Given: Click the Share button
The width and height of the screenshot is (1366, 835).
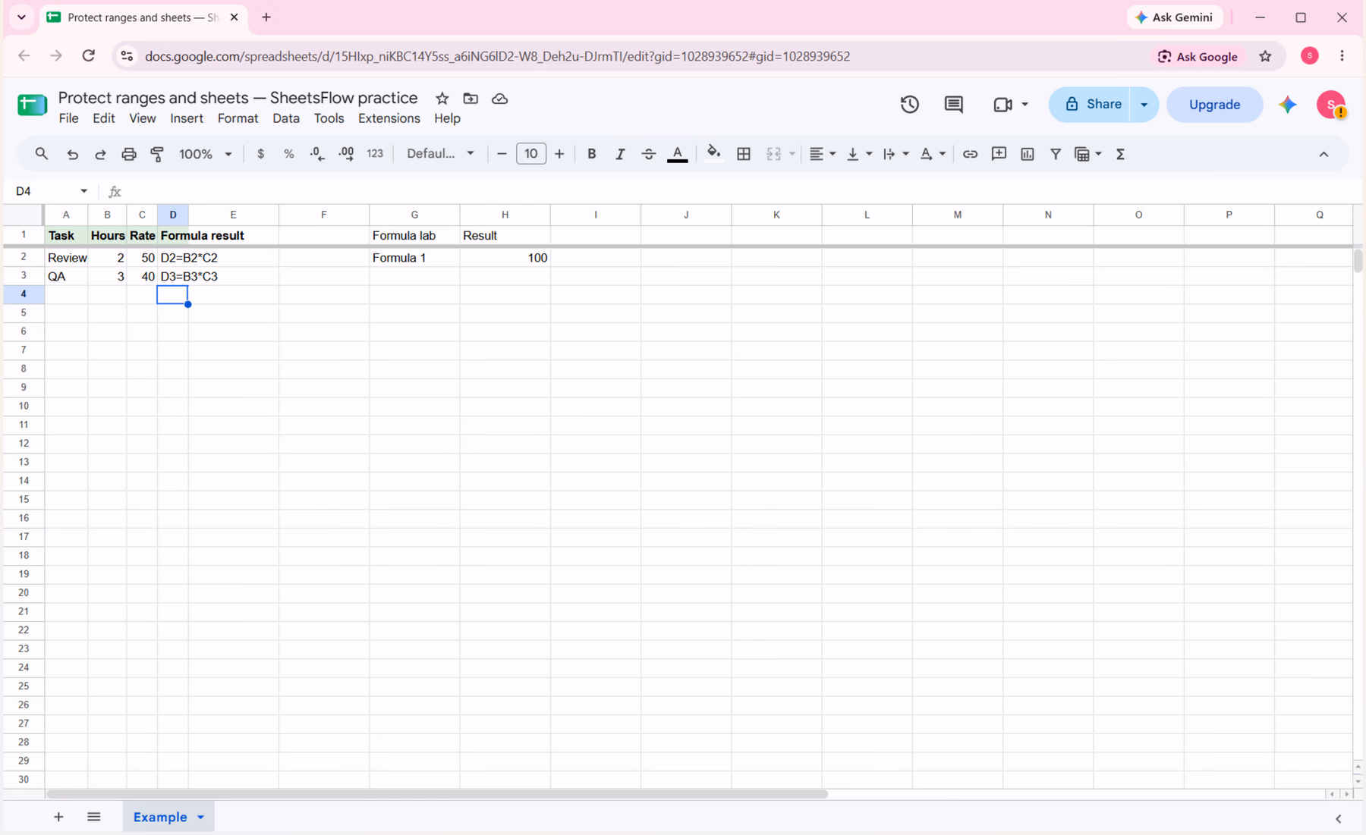Looking at the screenshot, I should tap(1091, 105).
